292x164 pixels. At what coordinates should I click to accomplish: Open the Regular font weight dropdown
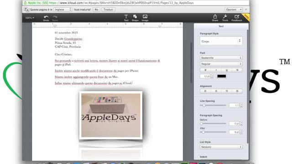pyautogui.click(x=221, y=64)
